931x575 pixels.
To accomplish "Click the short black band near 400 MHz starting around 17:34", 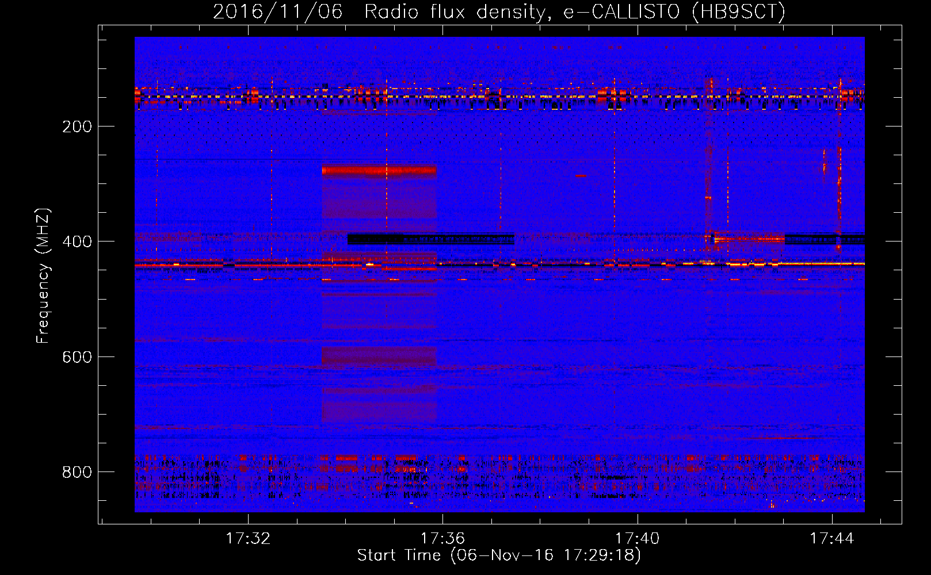I will pos(431,239).
